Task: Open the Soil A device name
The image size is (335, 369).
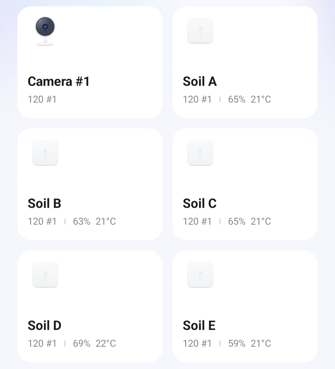Action: coord(200,81)
